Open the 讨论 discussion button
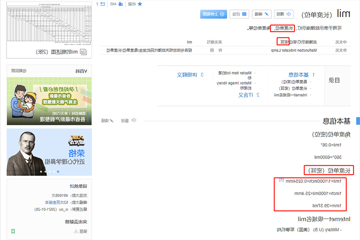Image resolution: width=360 pixels, height=240 pixels. (x=239, y=14)
